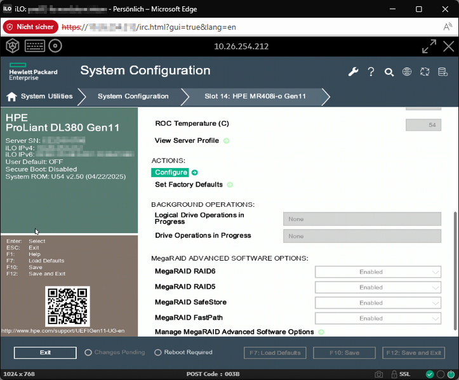Image resolution: width=459 pixels, height=380 pixels.
Task: Open Set Factory Defaults action
Action: click(x=189, y=185)
